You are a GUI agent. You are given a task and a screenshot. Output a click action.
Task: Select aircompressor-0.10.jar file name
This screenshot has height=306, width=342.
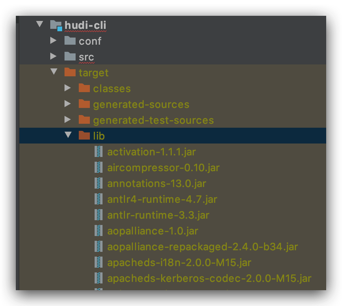[163, 168]
